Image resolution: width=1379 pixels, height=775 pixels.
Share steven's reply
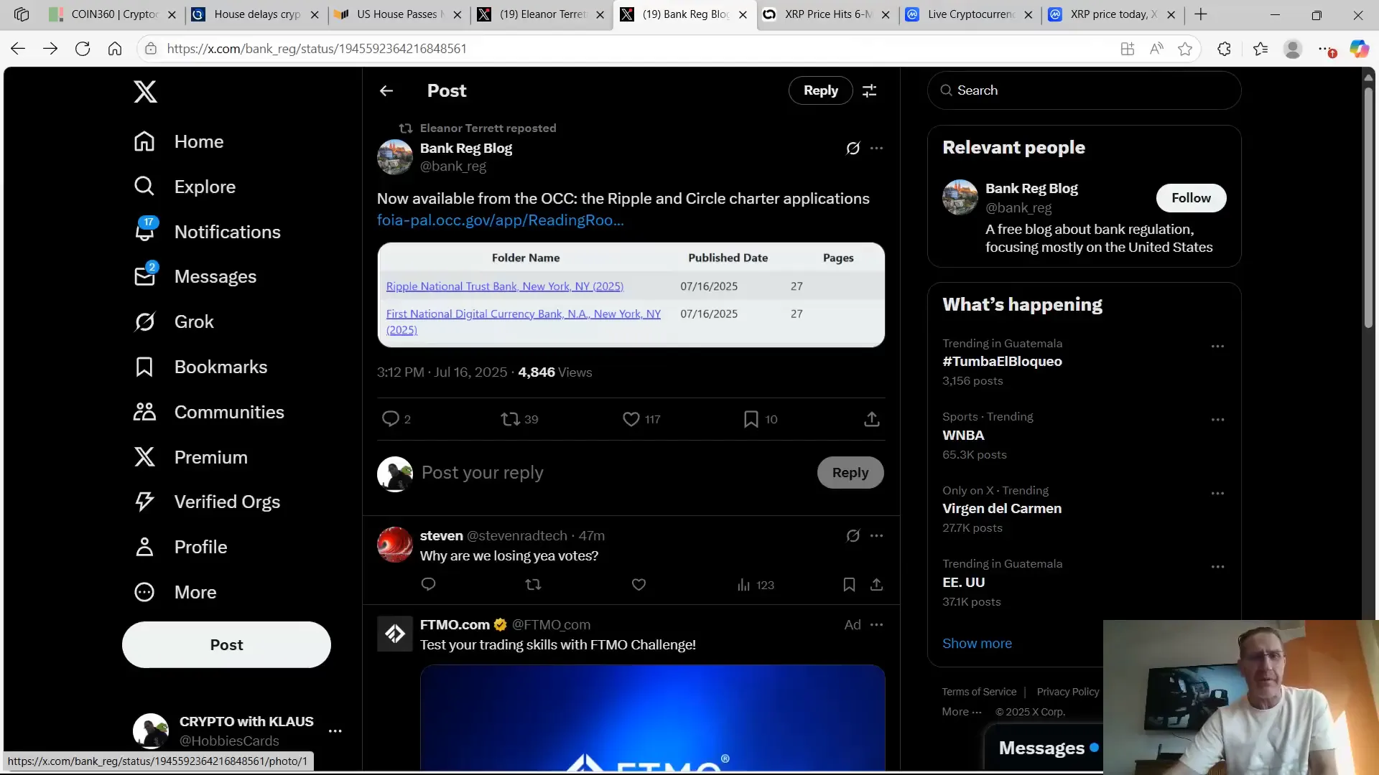point(876,585)
